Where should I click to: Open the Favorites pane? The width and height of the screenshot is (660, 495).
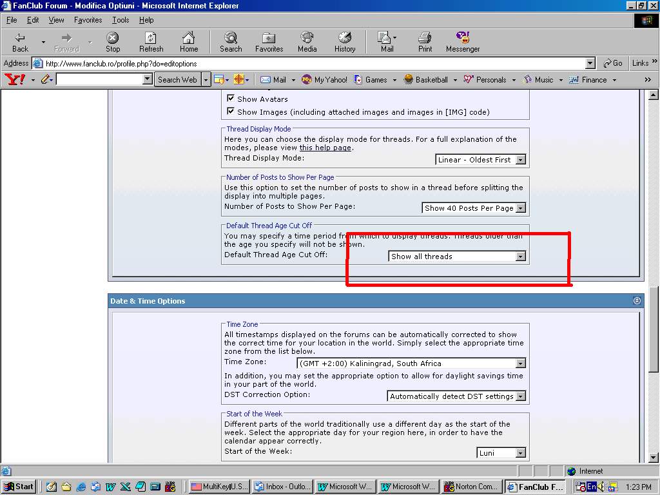point(269,42)
